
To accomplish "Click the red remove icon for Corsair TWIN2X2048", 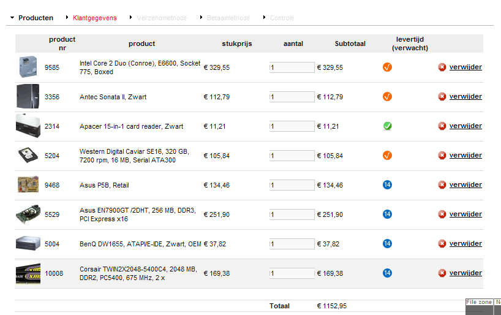I will (x=442, y=273).
